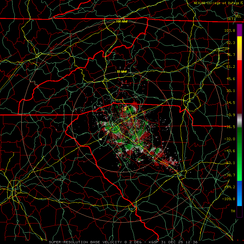The width and height of the screenshot is (244, 244).
Task: Click the TH label below the color bar
Action: [x=233, y=211]
